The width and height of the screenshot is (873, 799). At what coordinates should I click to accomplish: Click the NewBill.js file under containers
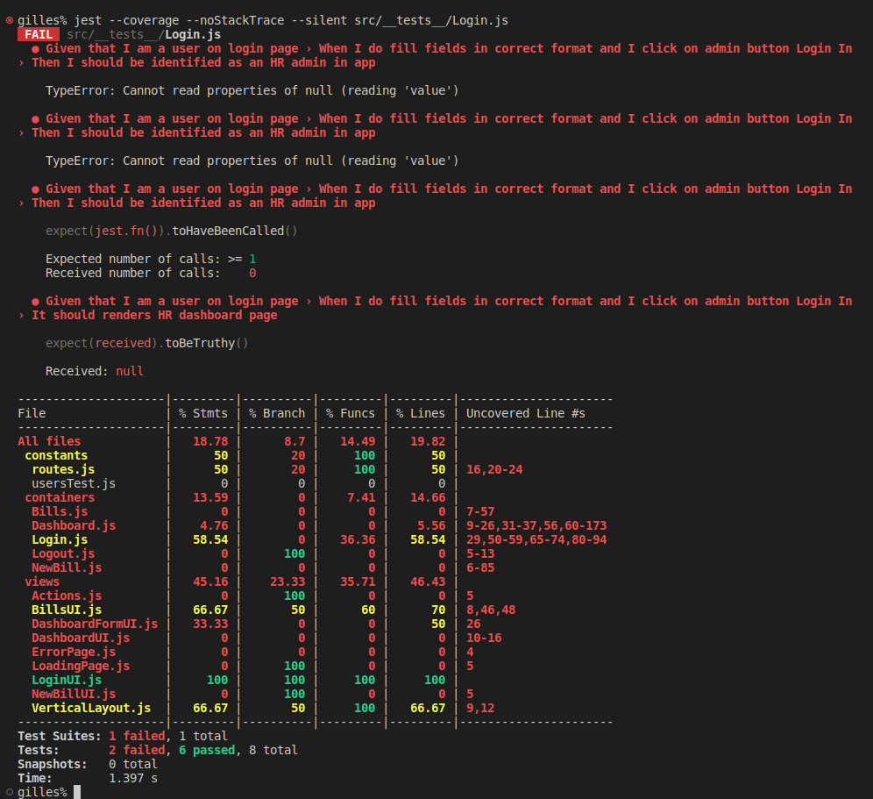pyautogui.click(x=66, y=567)
